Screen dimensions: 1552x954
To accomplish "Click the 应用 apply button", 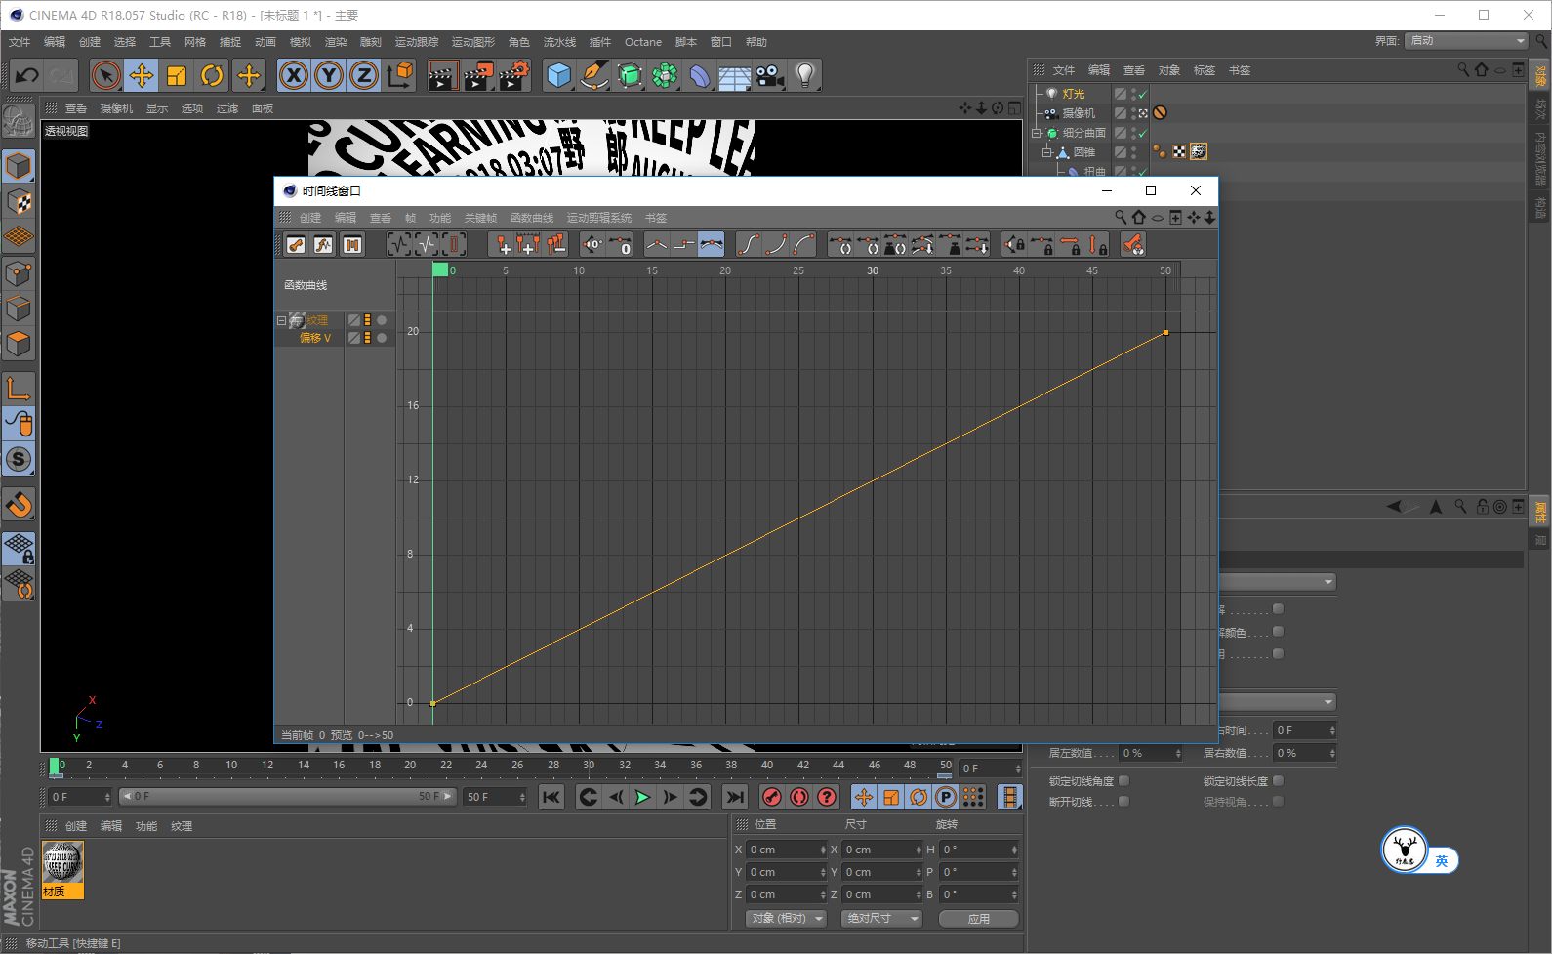I will coord(979,919).
